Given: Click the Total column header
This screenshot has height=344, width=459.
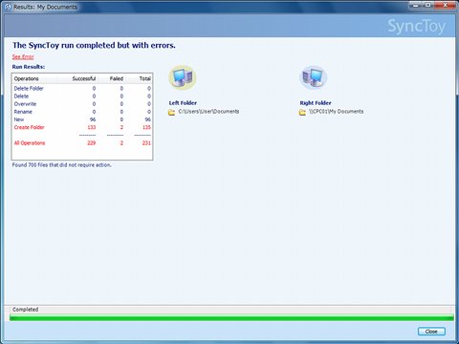Looking at the screenshot, I should (145, 78).
